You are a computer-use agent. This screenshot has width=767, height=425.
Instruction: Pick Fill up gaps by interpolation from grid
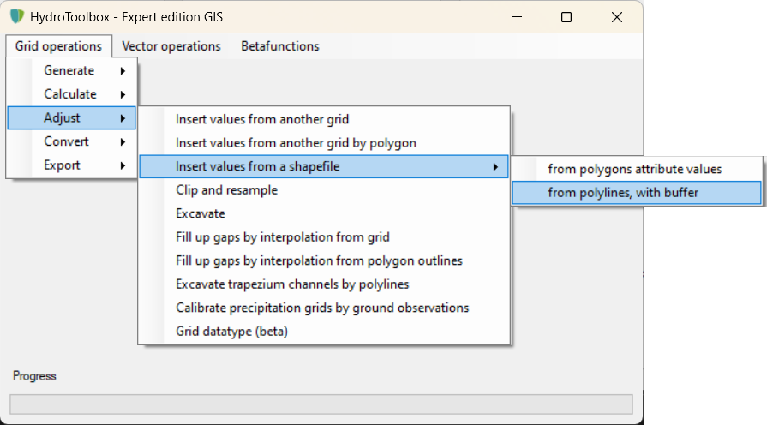[283, 237]
